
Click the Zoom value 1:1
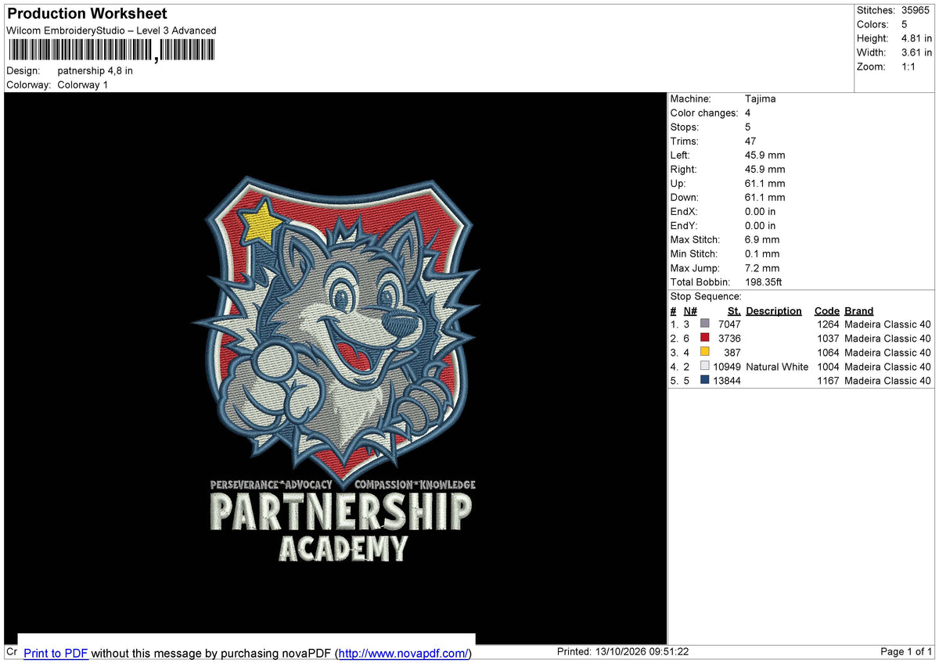909,66
